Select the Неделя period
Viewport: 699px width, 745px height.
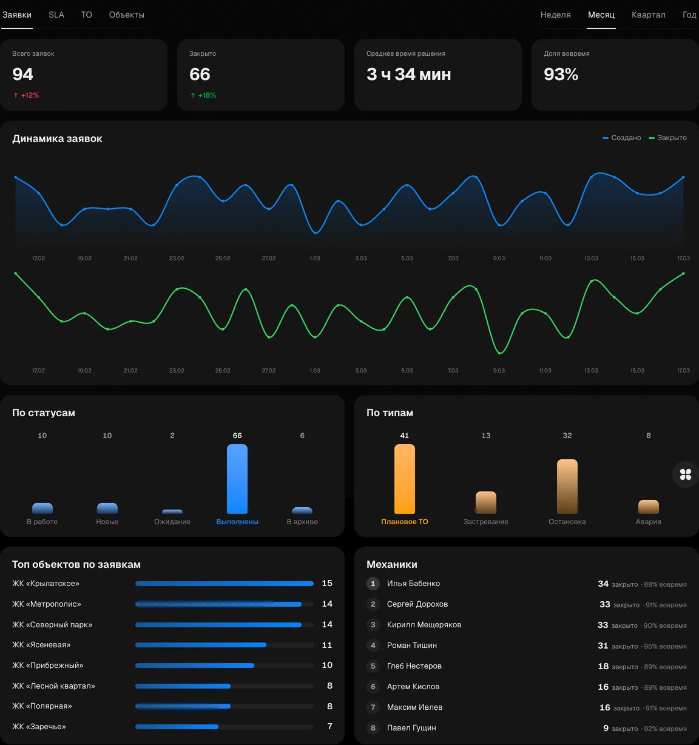(556, 15)
